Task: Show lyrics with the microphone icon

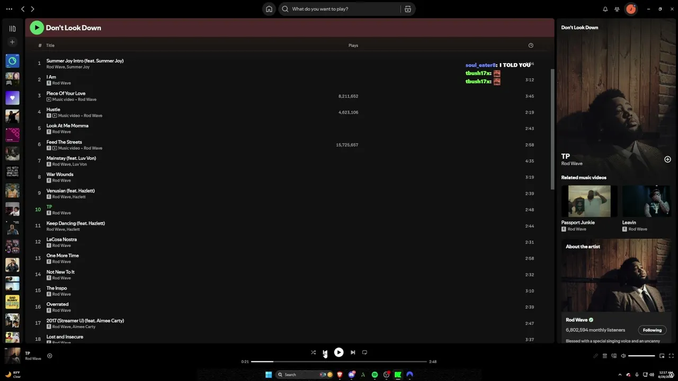Action: click(x=595, y=356)
